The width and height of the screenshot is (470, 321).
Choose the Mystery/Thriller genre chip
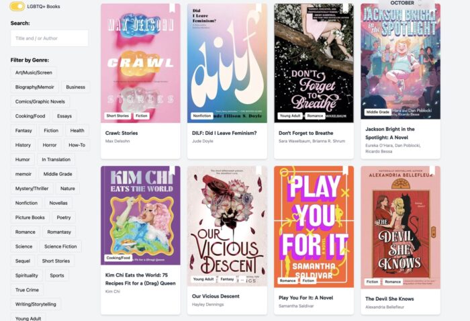(x=32, y=189)
